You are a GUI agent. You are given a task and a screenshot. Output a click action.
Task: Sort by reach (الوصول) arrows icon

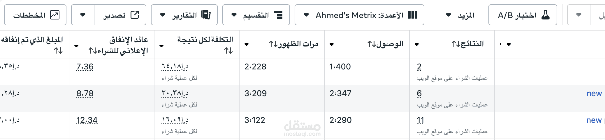(372, 44)
